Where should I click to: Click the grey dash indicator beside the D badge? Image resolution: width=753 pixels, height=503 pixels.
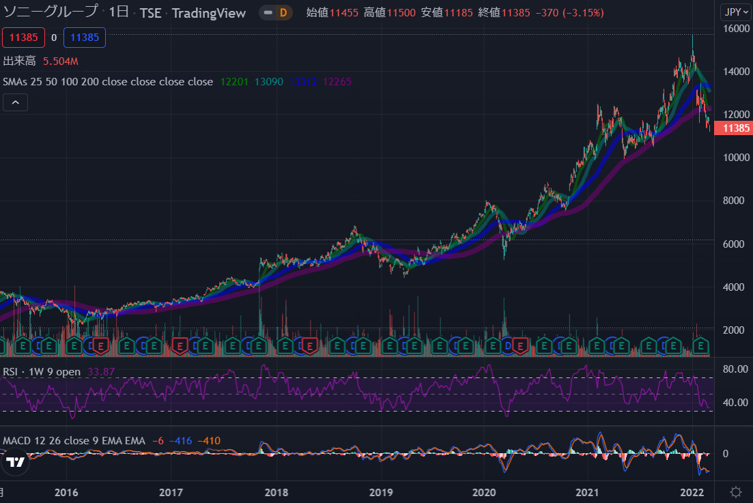click(268, 12)
